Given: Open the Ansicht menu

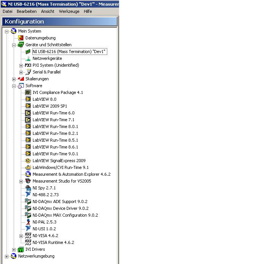Looking at the screenshot, I should 48,11.
